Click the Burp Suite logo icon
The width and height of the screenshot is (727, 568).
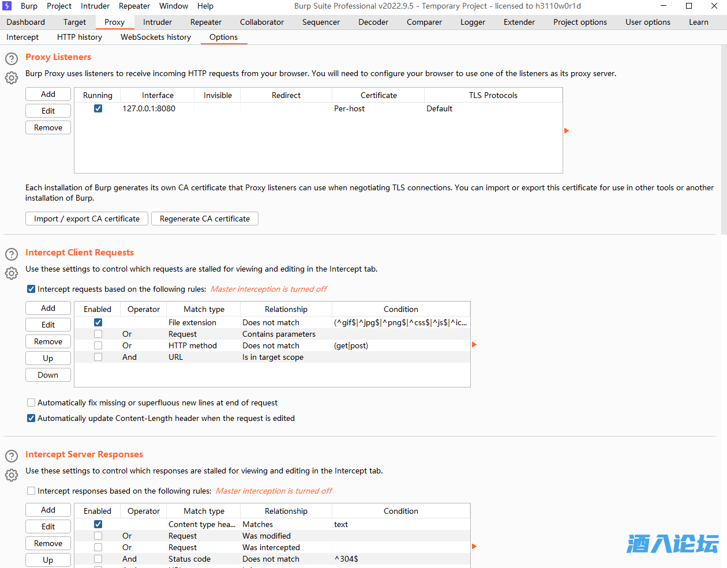(8, 6)
